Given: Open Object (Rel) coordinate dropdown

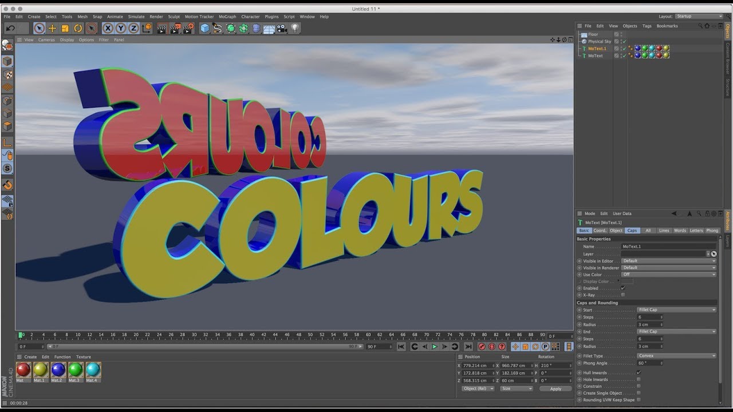Looking at the screenshot, I should click(478, 389).
